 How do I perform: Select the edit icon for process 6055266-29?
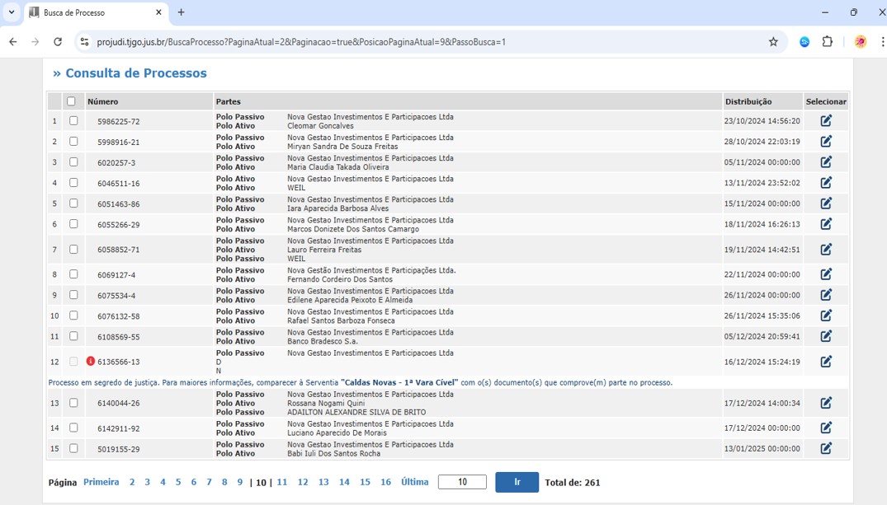[826, 224]
